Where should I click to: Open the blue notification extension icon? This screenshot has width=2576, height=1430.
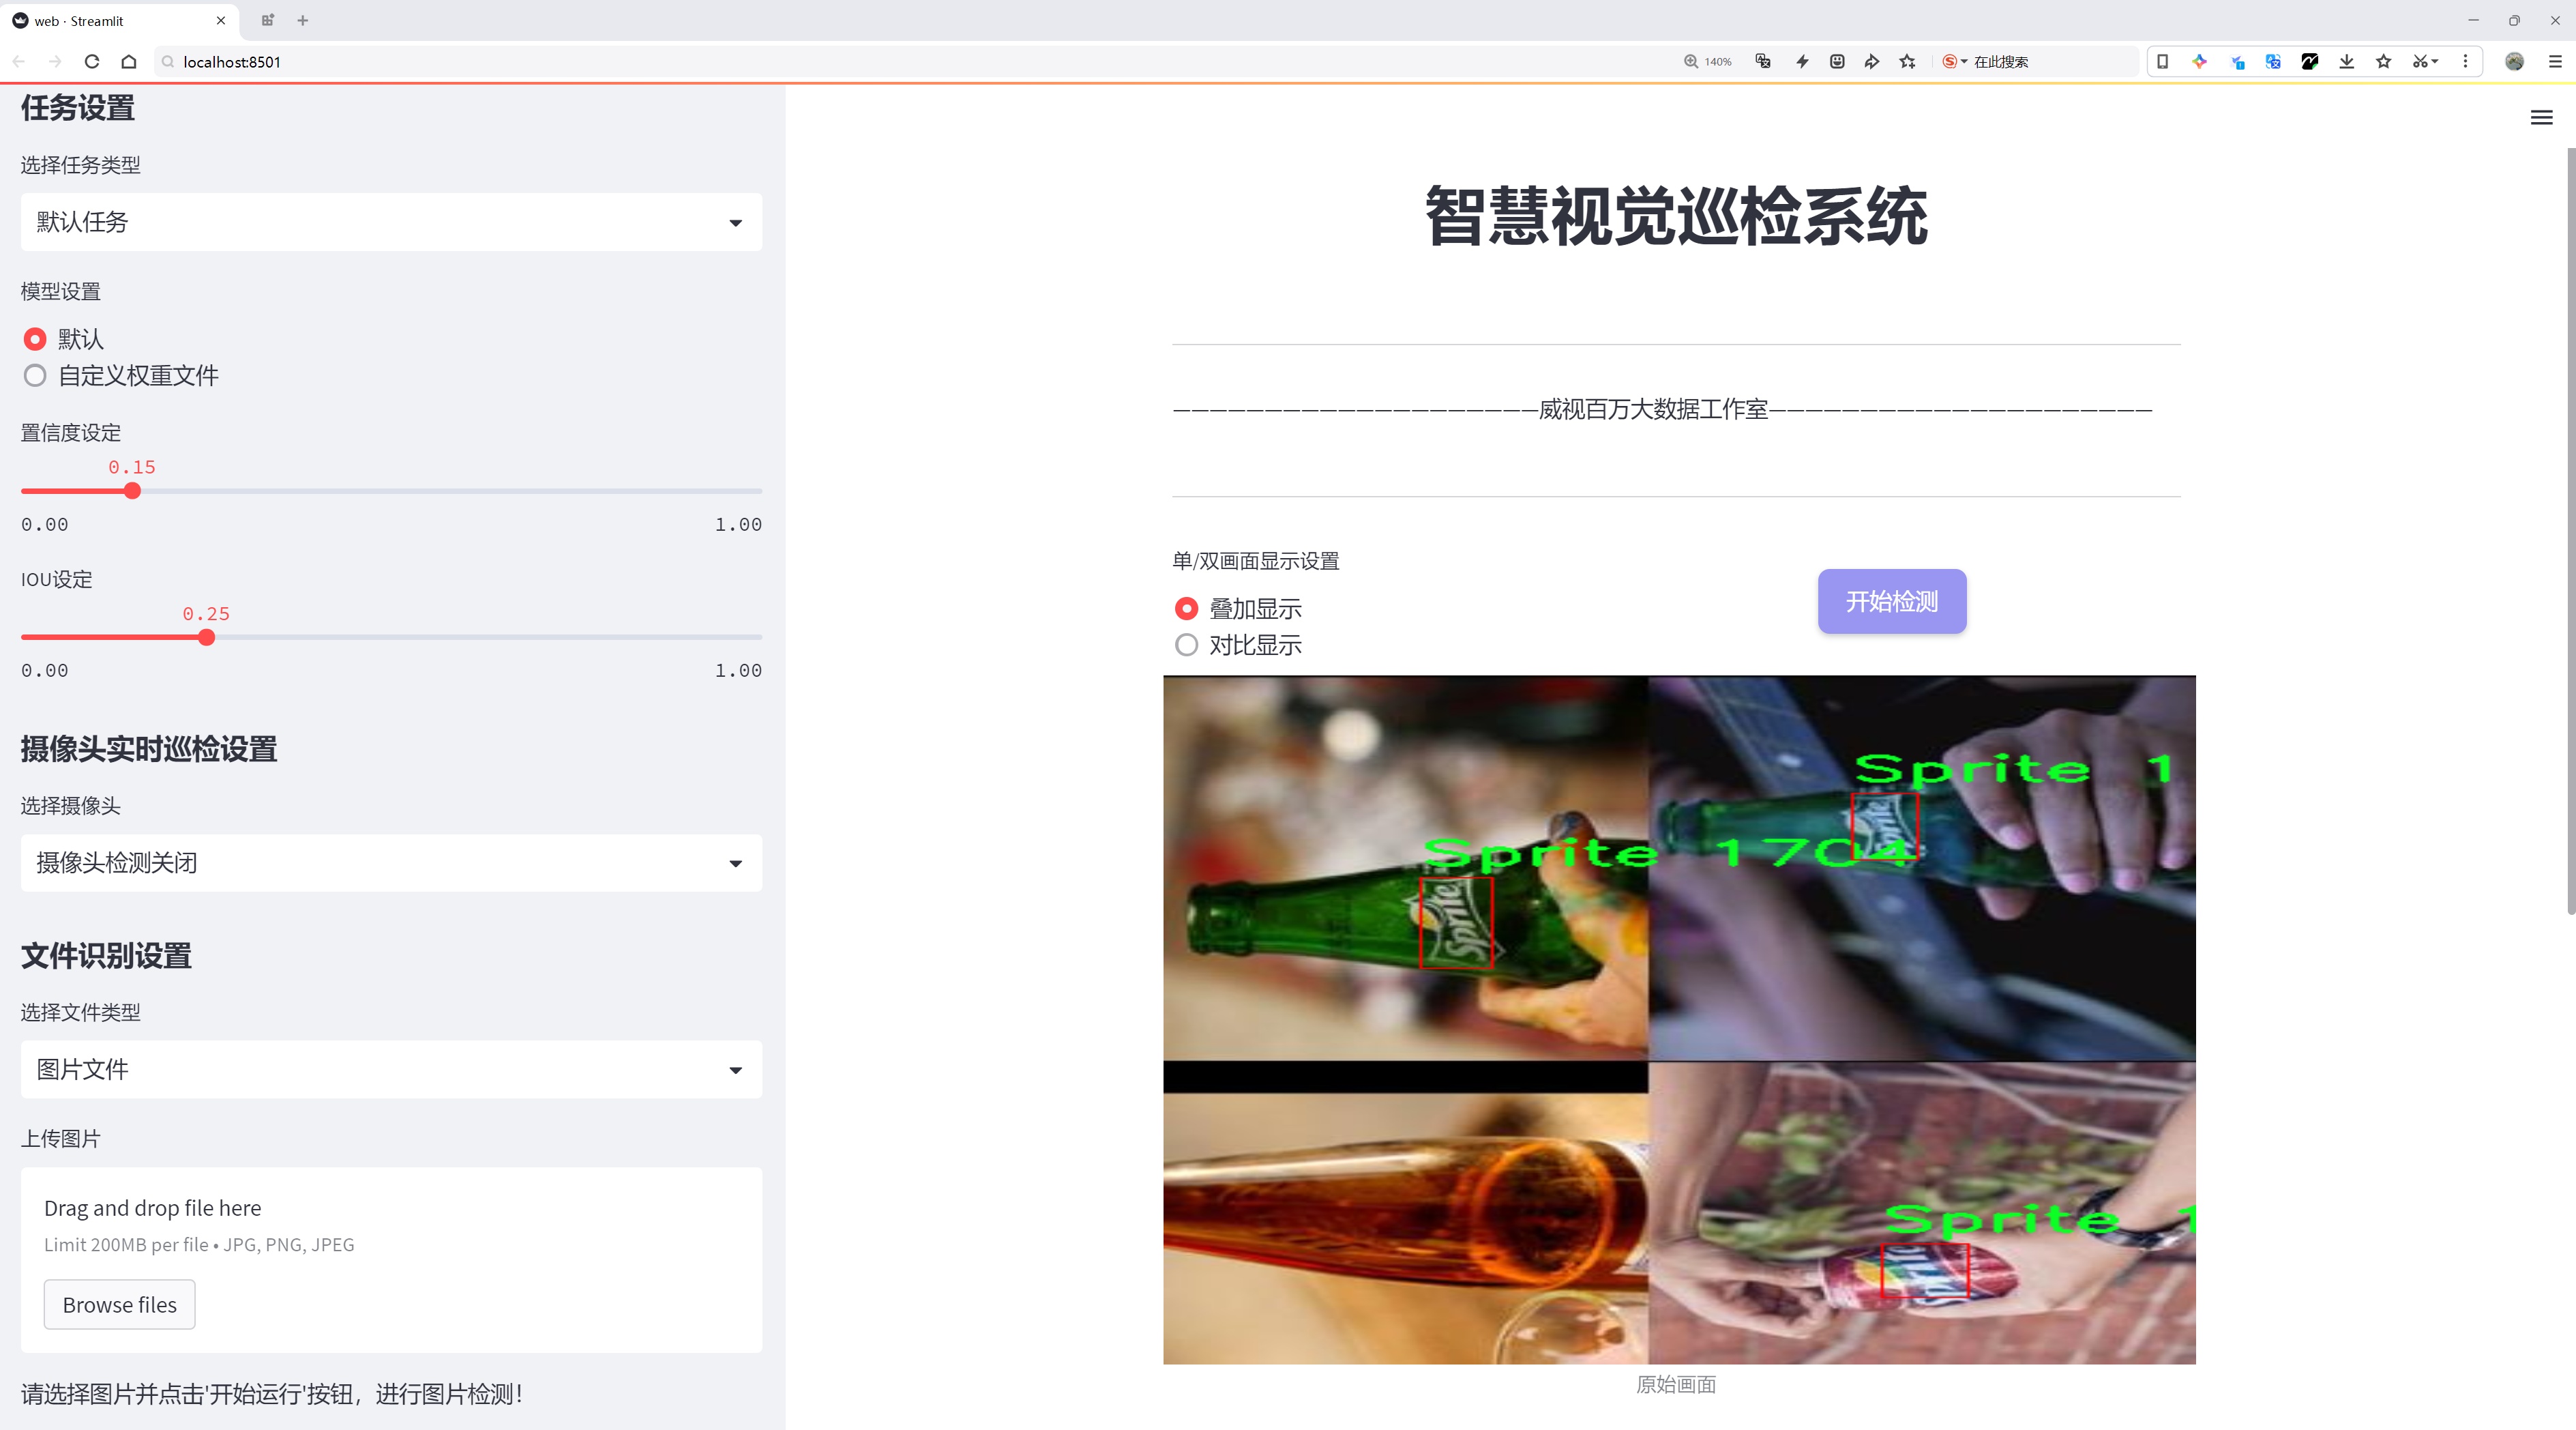2237,61
